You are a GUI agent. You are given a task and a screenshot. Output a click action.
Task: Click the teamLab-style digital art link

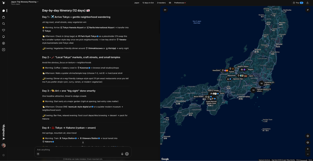click(81, 107)
